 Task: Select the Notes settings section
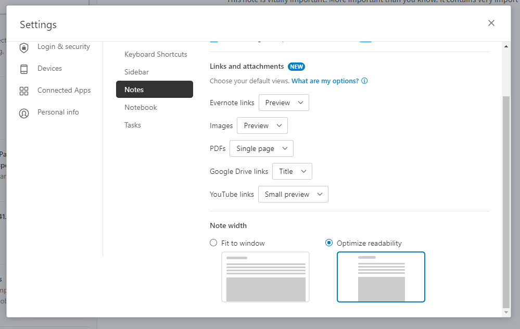155,89
